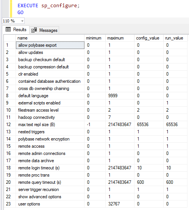Select the 'hadoop connectivity' cell
189x210 pixels.
coord(50,117)
